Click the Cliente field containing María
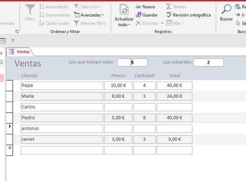The width and height of the screenshot is (246, 181). pos(61,96)
